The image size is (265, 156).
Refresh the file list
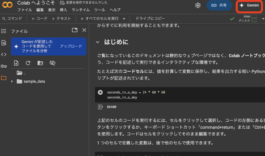[28, 63]
